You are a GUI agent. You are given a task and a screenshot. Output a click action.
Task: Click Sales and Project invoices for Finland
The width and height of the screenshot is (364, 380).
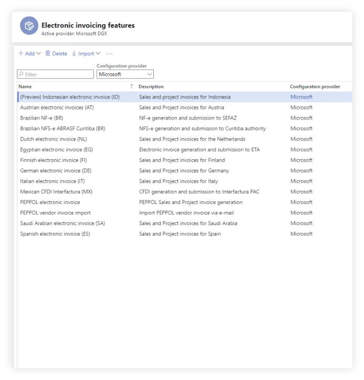click(182, 160)
